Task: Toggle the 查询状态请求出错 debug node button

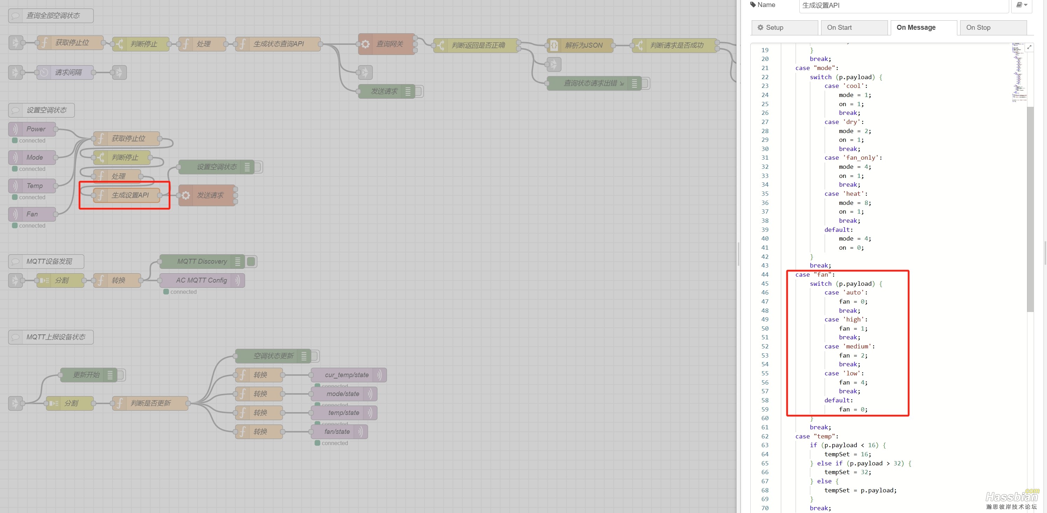Action: [x=646, y=83]
